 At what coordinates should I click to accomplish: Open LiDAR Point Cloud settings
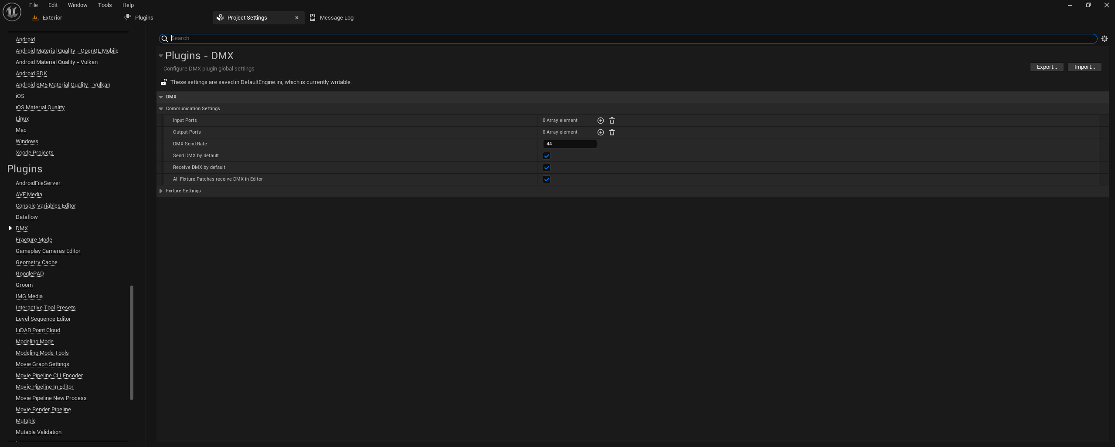(x=38, y=330)
